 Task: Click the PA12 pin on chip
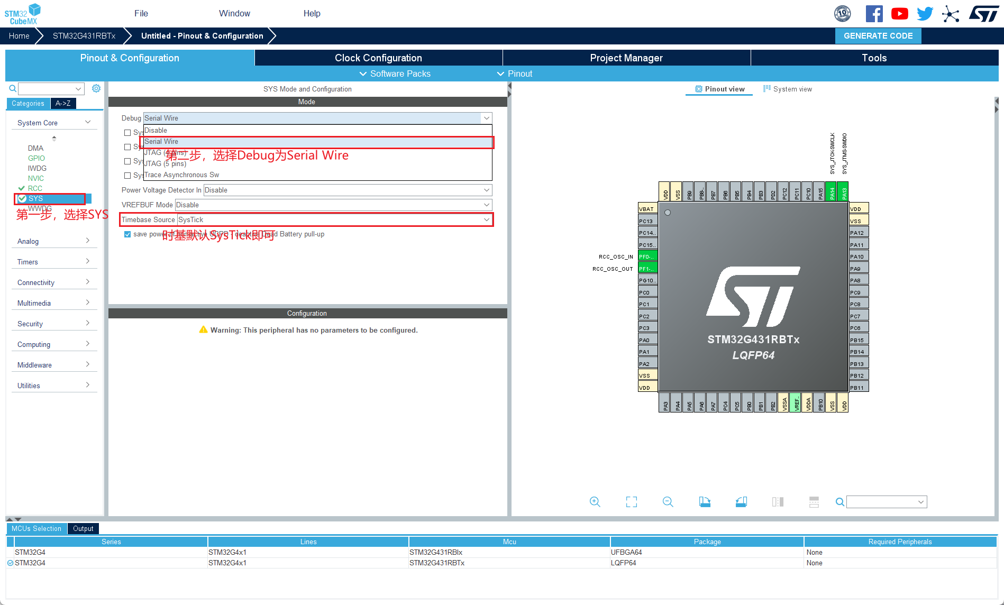(x=859, y=233)
